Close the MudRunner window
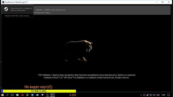 click(169, 2)
